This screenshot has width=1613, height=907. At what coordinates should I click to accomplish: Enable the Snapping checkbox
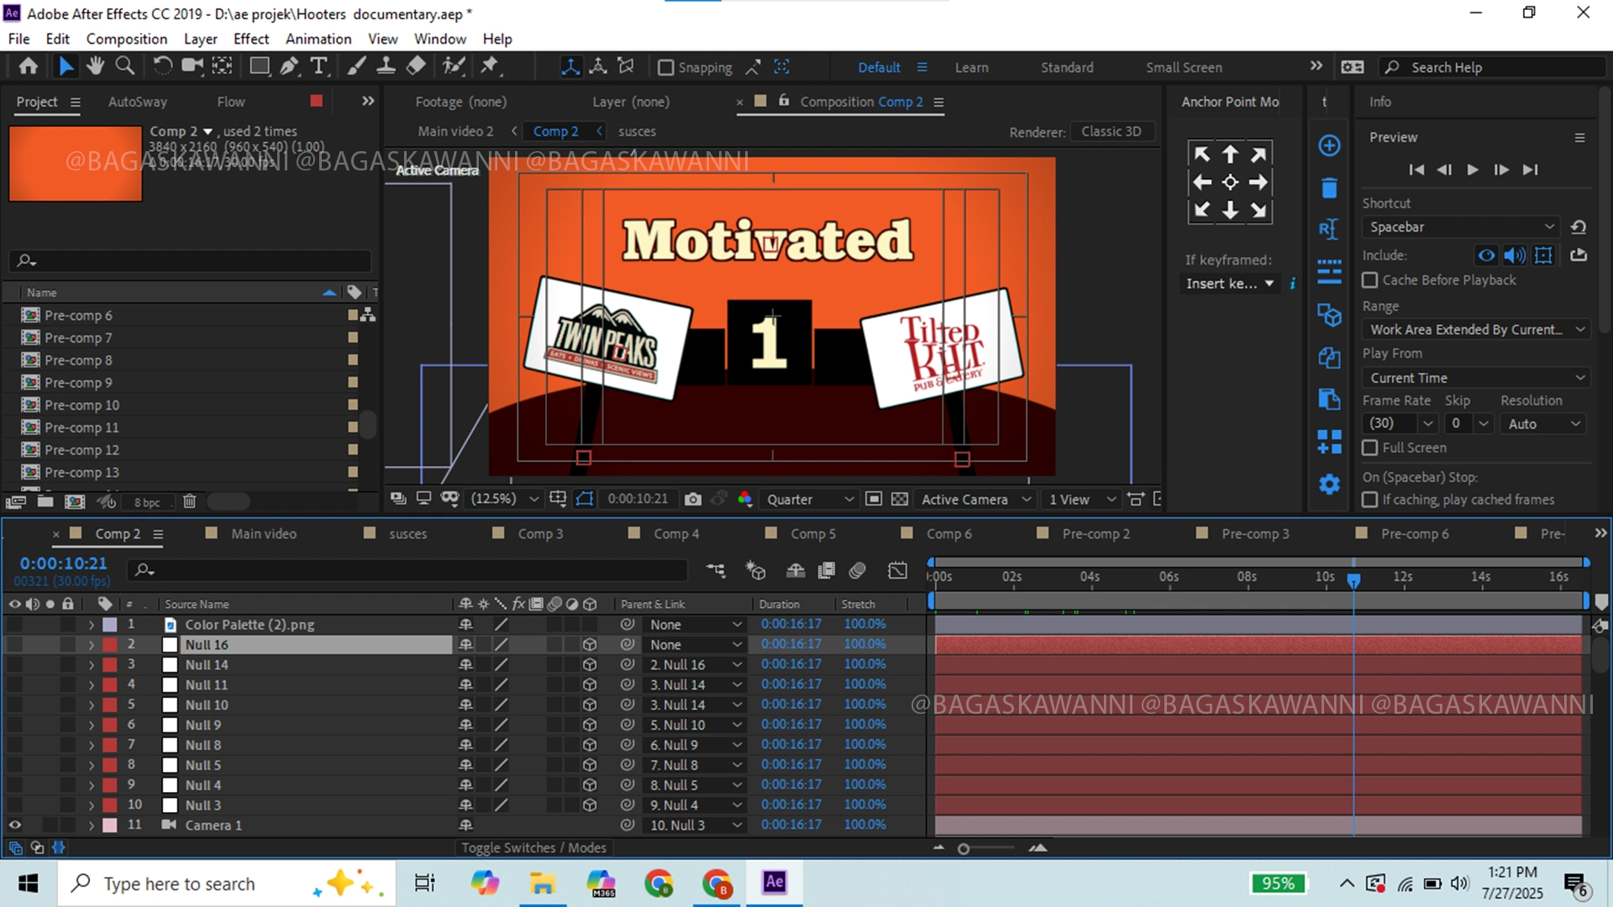tap(665, 67)
